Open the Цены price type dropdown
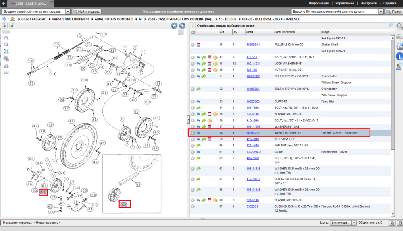The height and width of the screenshot is (231, 403). point(354,223)
